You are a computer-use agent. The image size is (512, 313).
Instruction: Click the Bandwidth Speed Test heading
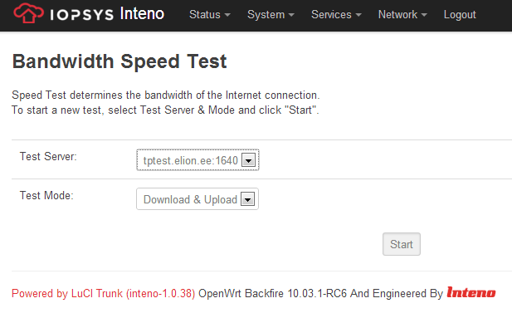(x=119, y=61)
